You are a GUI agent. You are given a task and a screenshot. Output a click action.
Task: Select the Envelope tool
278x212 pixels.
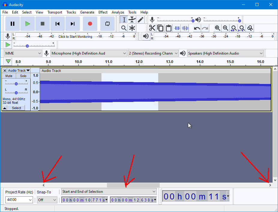point(132,20)
